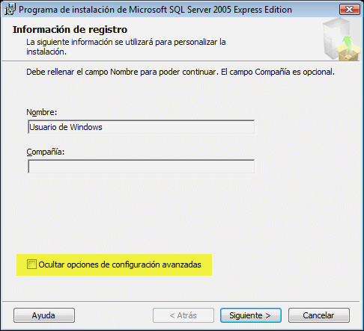Click the Debe rellenar el campo instruction text
364x331 pixels.
click(181, 72)
